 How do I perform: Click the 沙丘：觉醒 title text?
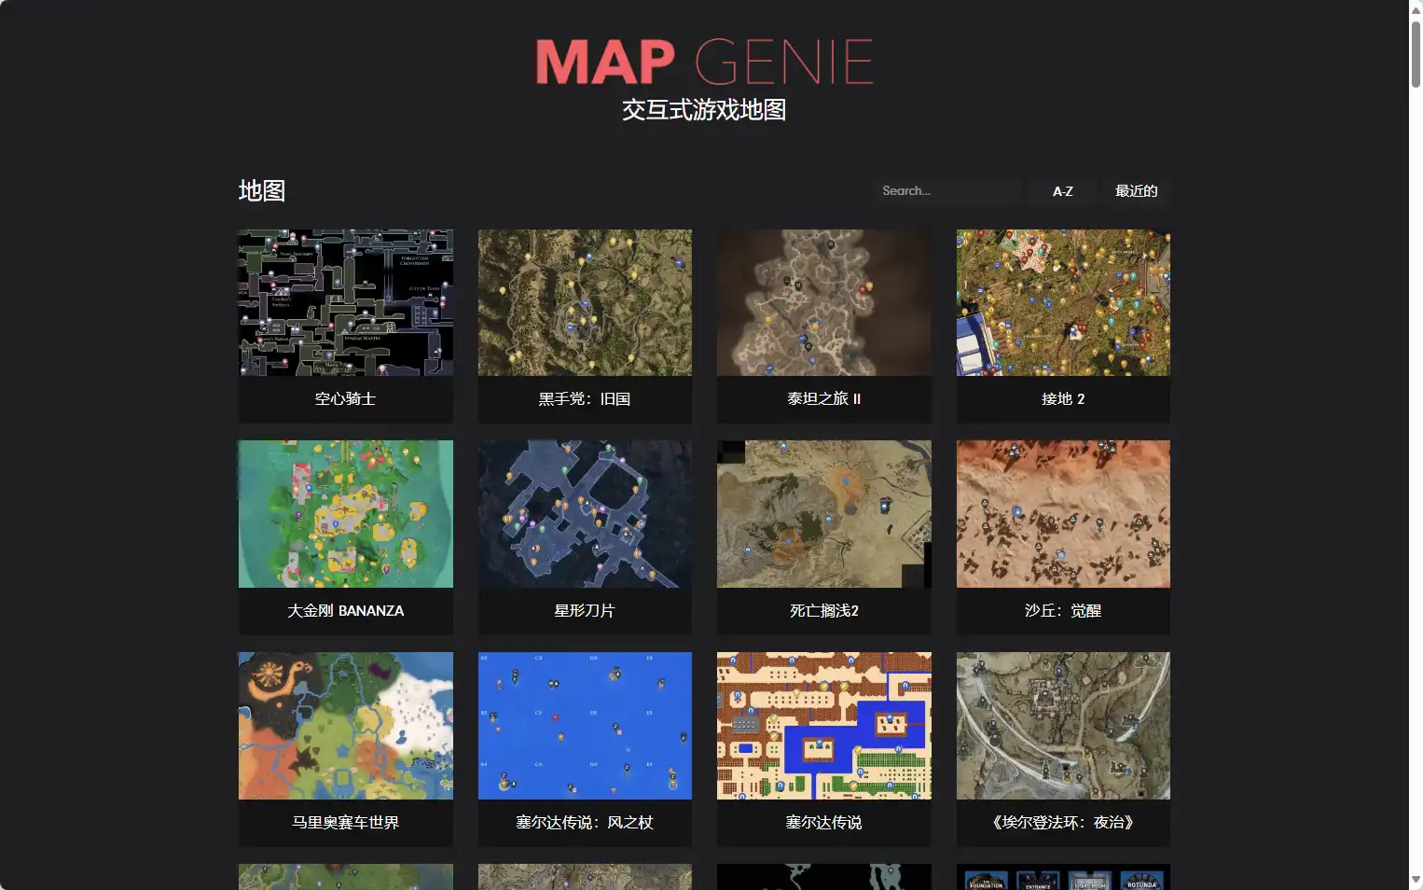1063,611
